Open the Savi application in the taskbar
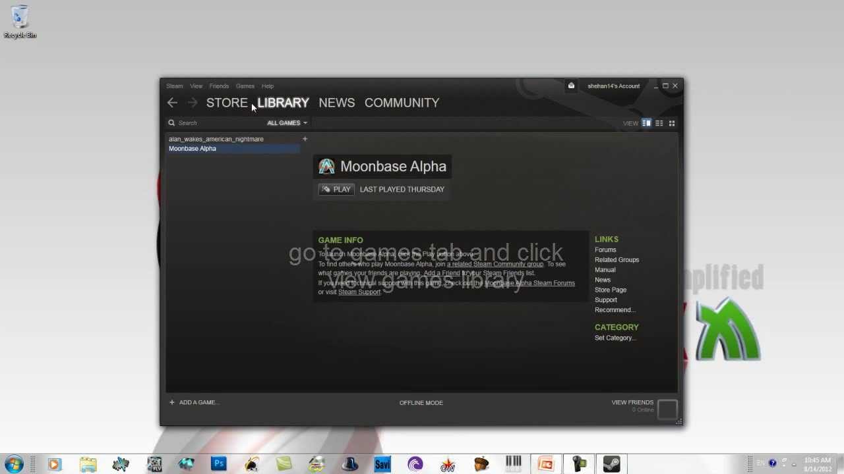The image size is (844, 474). pos(382,463)
